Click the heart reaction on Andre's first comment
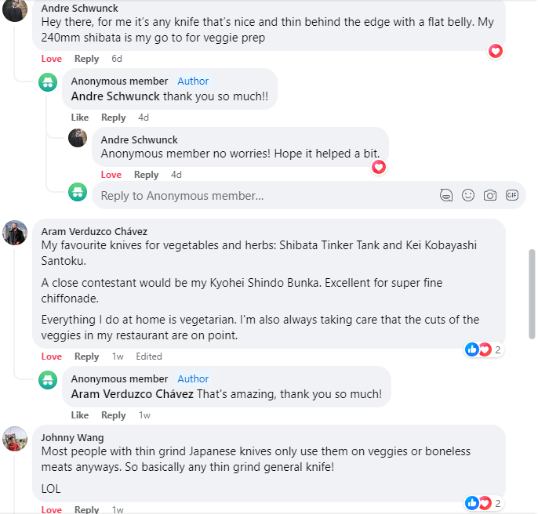 495,51
